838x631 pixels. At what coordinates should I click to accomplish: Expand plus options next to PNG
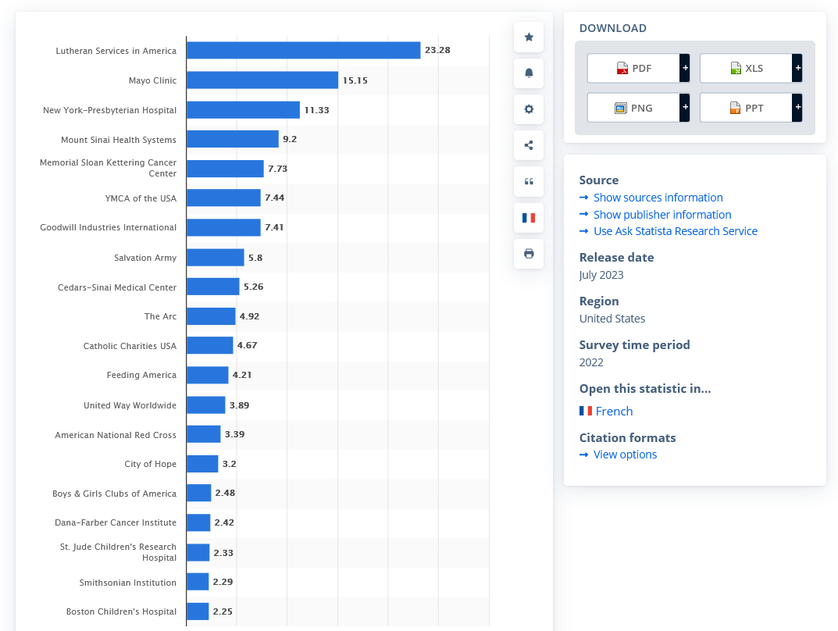pyautogui.click(x=685, y=108)
